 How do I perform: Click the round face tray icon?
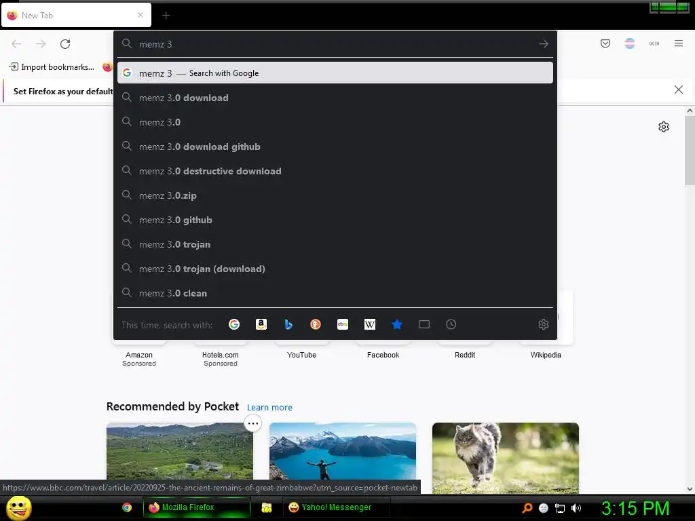[544, 508]
